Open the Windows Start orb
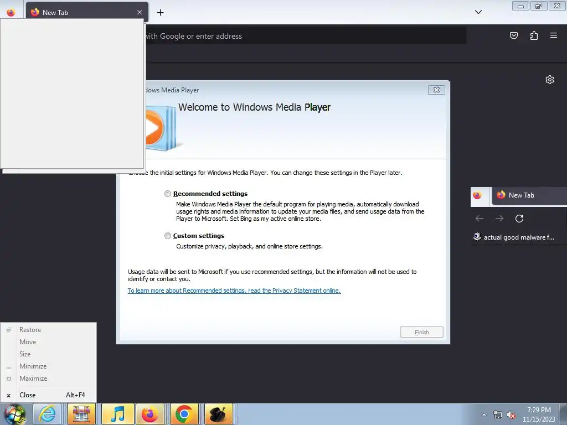 [14, 414]
